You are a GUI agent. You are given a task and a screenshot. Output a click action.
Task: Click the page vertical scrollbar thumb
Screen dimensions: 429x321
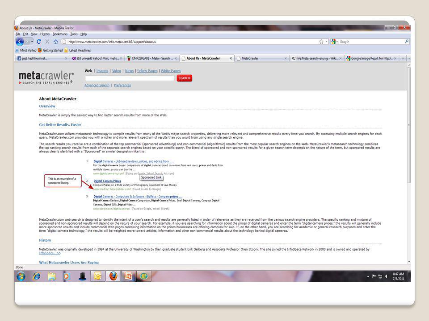409,125
